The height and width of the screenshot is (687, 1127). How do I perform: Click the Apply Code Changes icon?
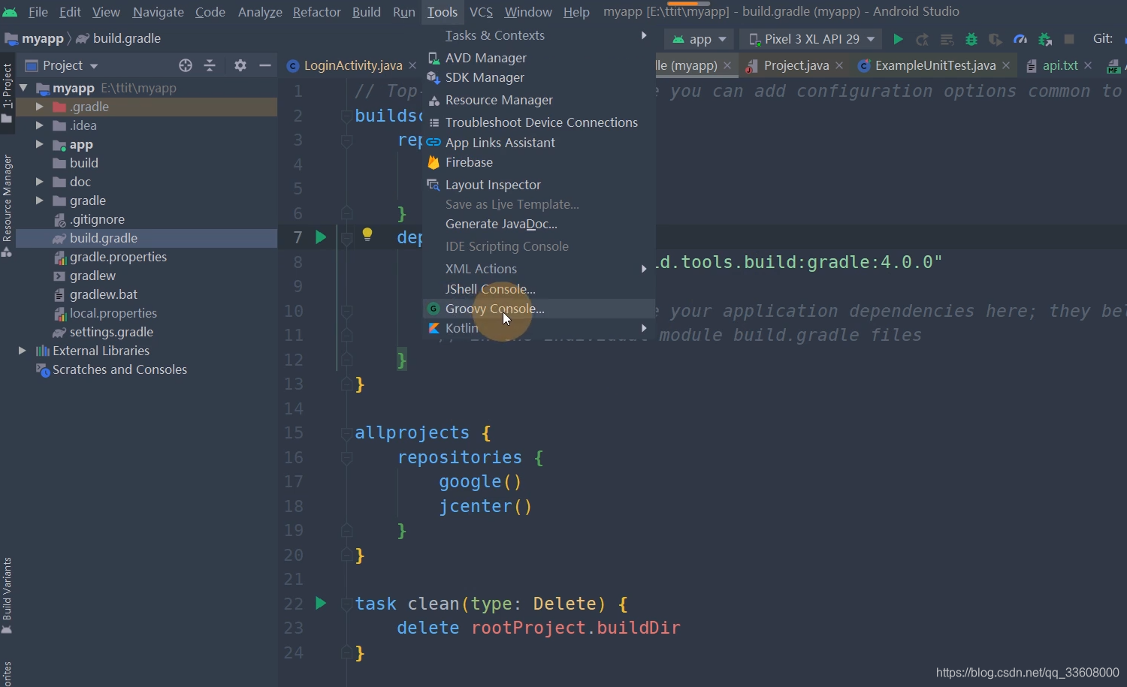pyautogui.click(x=947, y=39)
